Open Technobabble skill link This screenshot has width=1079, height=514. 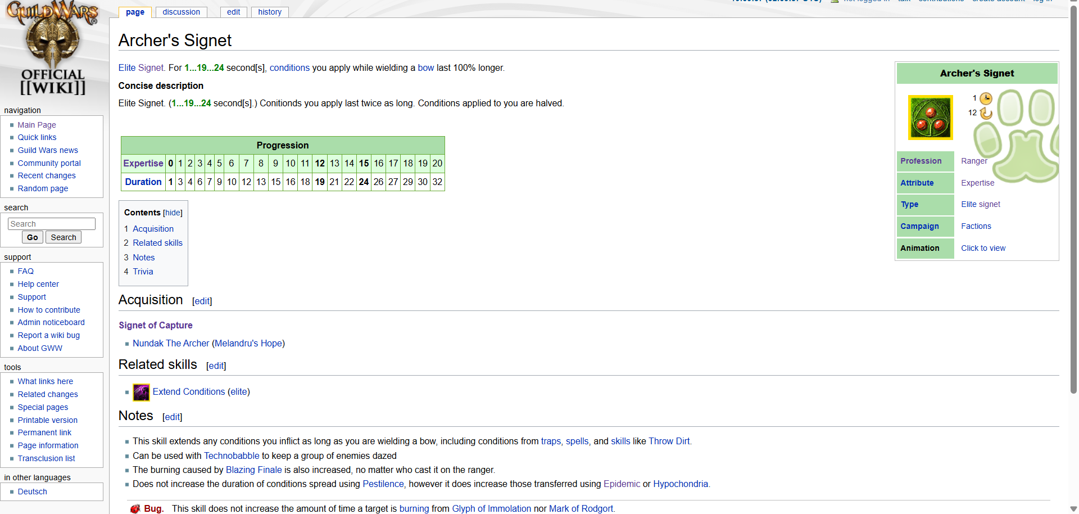[x=232, y=456]
